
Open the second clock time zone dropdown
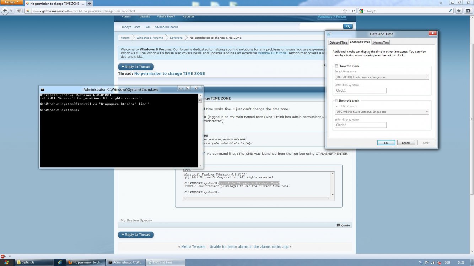pyautogui.click(x=382, y=112)
